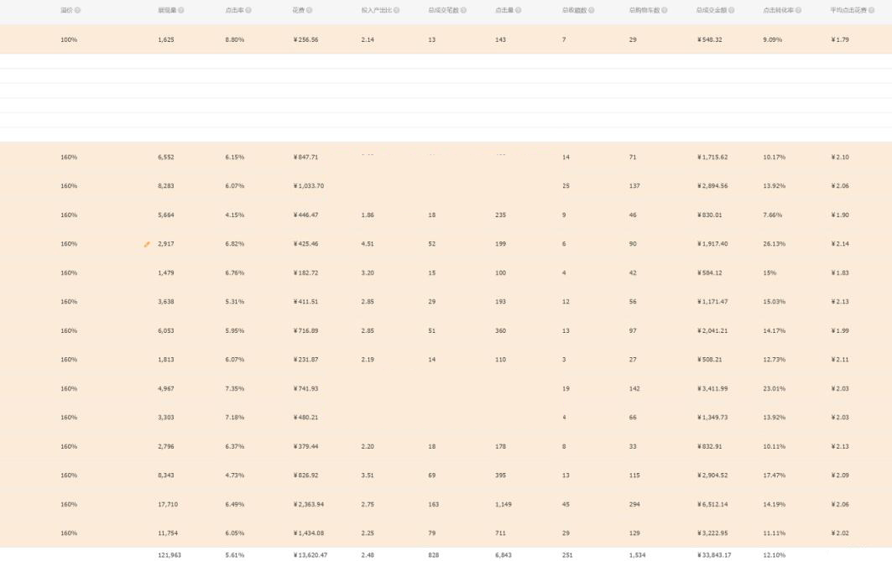Click the help icon beside 平均点击花费 header
The width and height of the screenshot is (892, 561).
(x=872, y=10)
